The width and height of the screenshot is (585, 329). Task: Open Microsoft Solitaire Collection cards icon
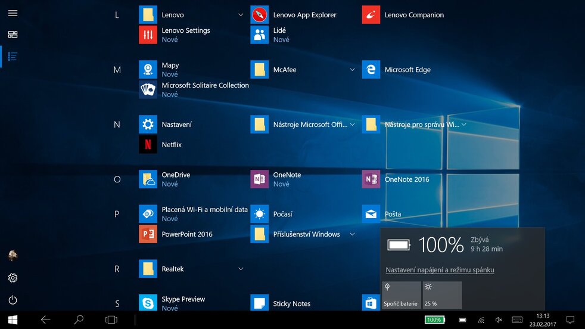(x=148, y=89)
